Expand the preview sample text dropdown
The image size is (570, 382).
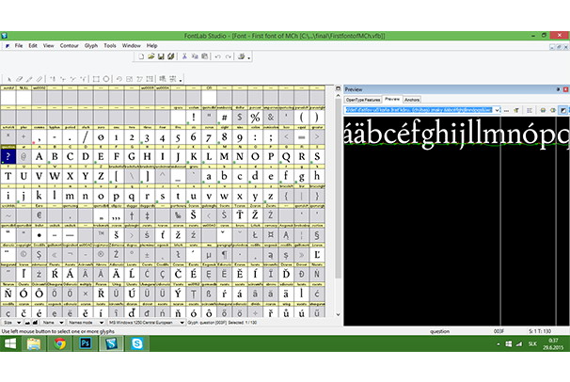point(496,110)
